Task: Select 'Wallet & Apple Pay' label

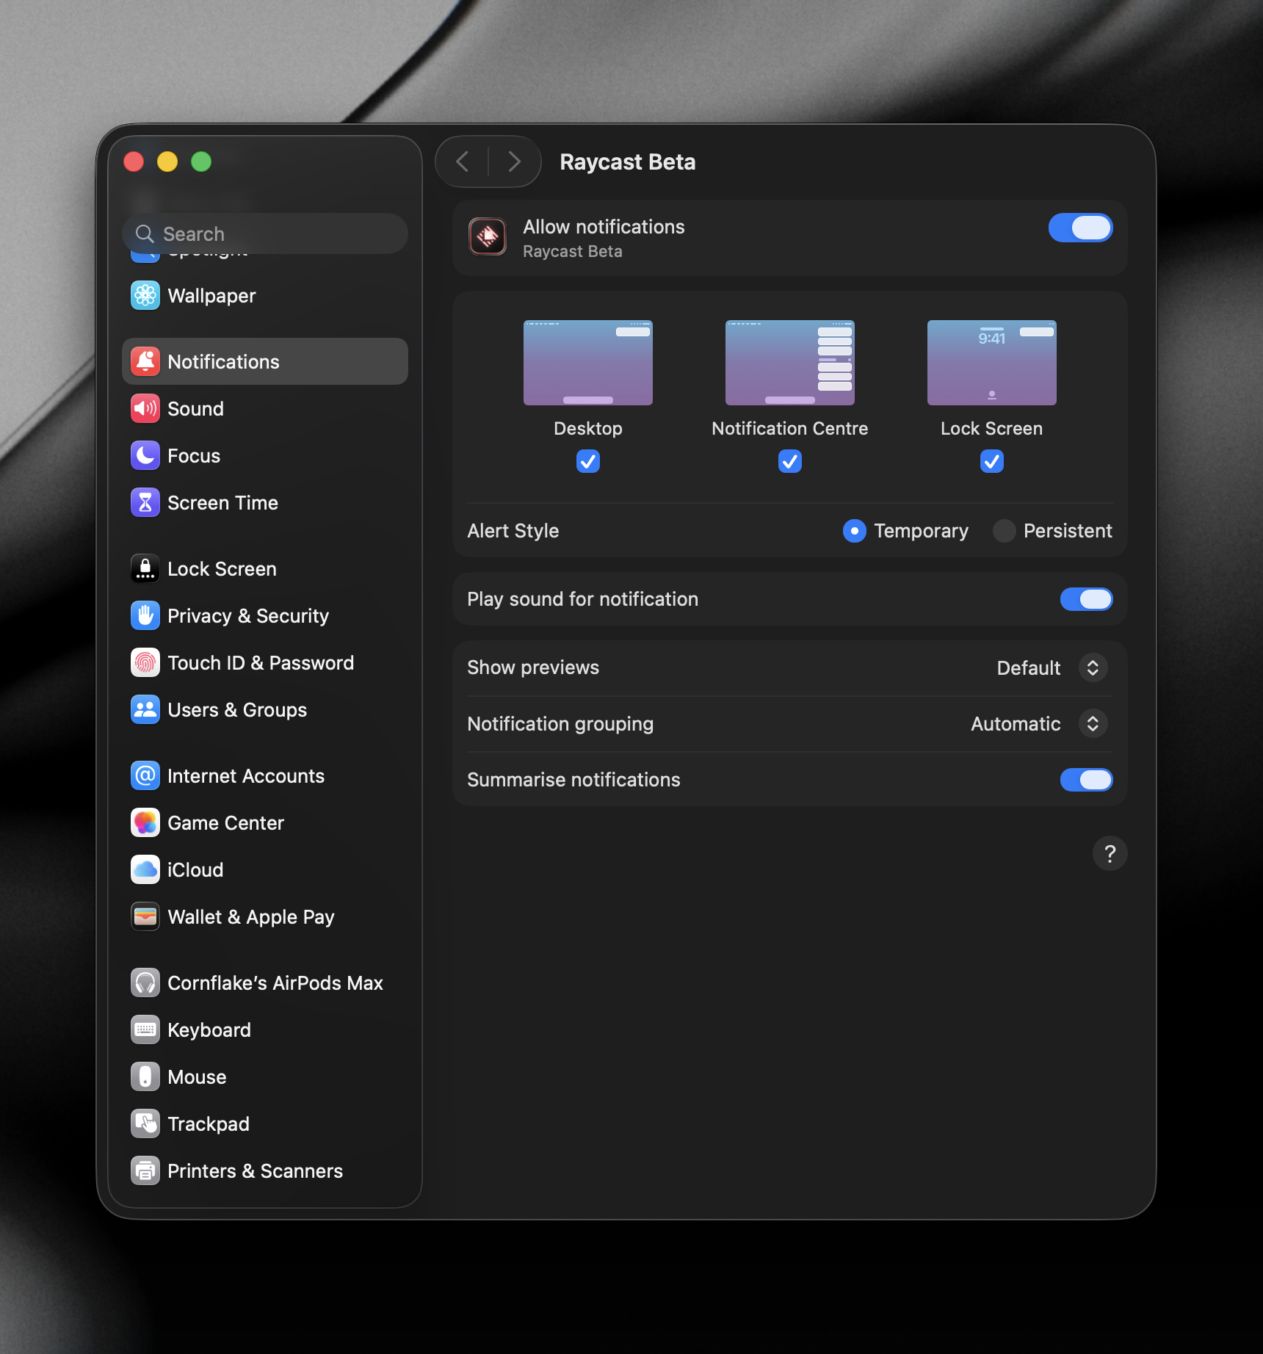Action: tap(251, 917)
